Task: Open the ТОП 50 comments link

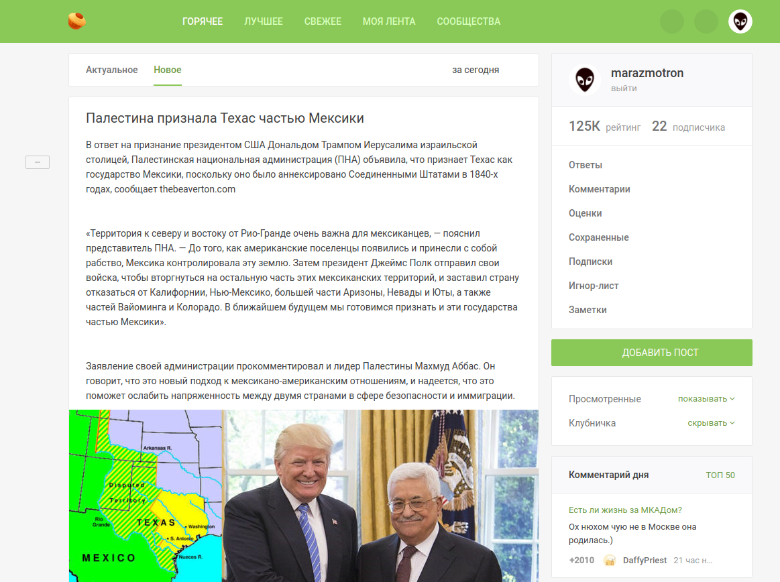Action: pyautogui.click(x=720, y=475)
